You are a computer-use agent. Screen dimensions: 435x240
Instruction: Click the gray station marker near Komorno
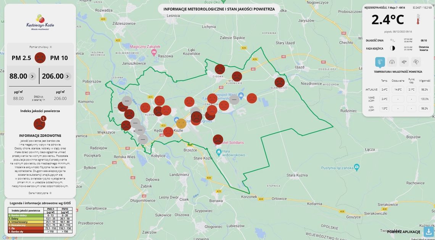click(x=126, y=101)
